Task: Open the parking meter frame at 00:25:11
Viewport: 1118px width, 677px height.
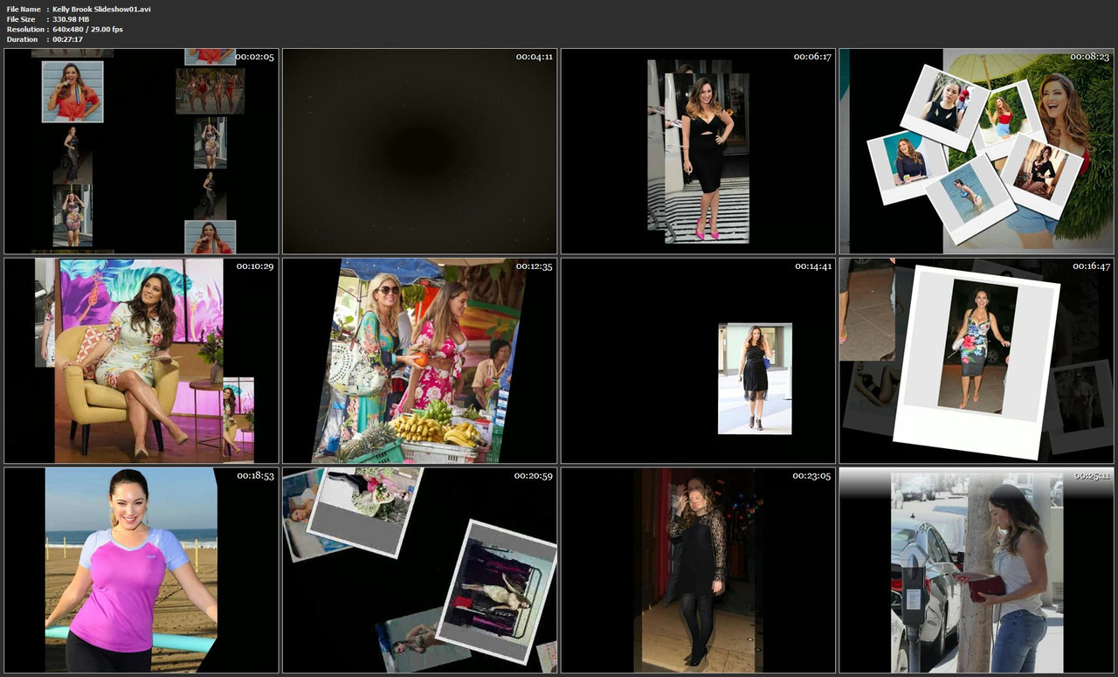Action: pyautogui.click(x=977, y=570)
